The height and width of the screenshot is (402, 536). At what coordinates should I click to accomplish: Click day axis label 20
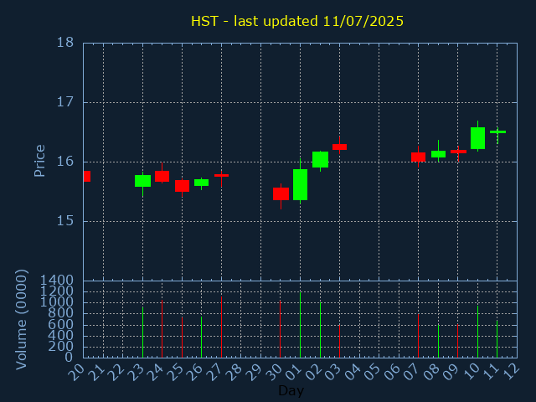point(76,372)
